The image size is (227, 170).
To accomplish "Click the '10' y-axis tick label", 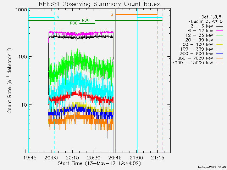I will [x=24, y=105].
